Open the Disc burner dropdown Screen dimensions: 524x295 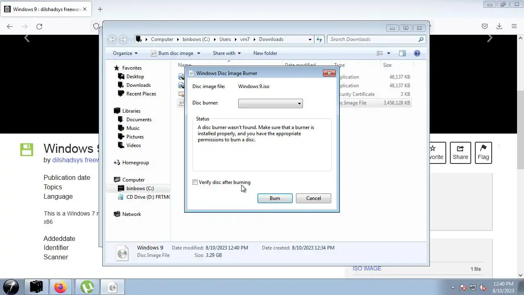[270, 103]
